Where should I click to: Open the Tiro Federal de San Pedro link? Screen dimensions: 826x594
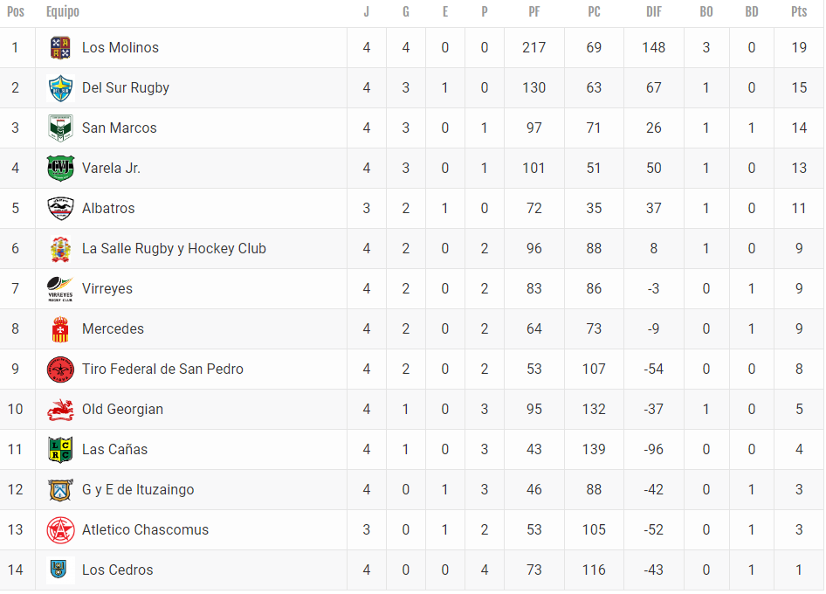[x=162, y=369]
